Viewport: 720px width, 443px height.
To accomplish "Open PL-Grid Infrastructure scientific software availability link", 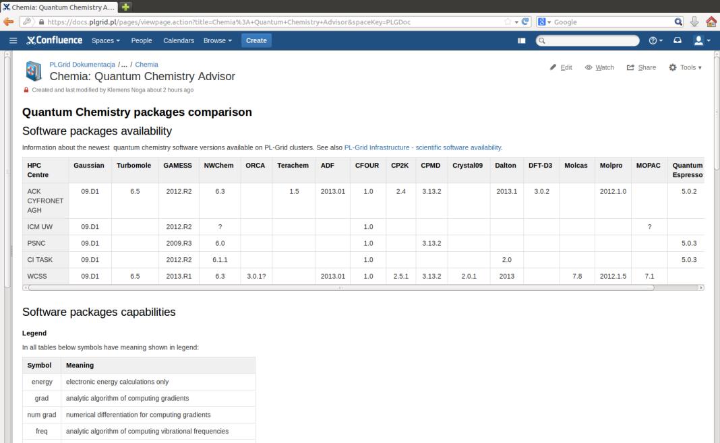I will [x=423, y=147].
